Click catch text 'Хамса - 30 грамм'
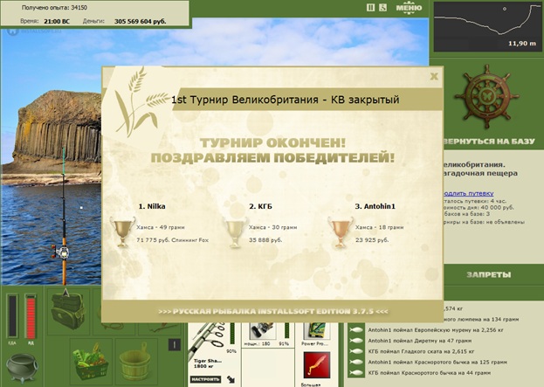This screenshot has height=387, width=544. click(272, 227)
